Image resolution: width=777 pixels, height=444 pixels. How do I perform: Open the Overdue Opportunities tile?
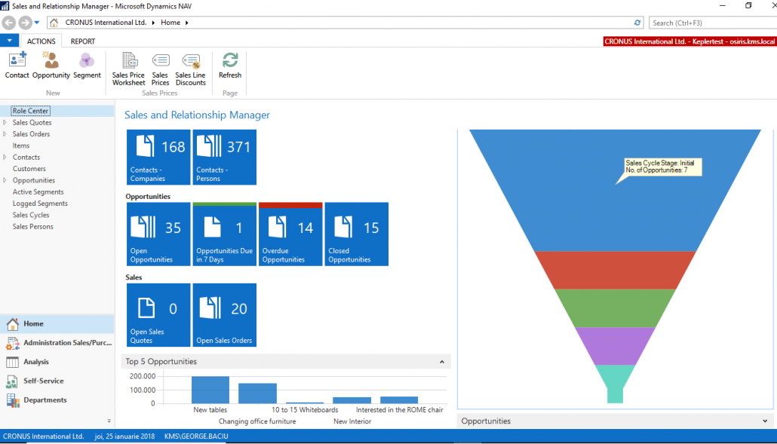pos(290,234)
